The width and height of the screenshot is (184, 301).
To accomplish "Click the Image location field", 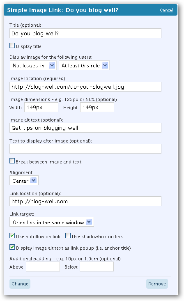I will [85, 87].
